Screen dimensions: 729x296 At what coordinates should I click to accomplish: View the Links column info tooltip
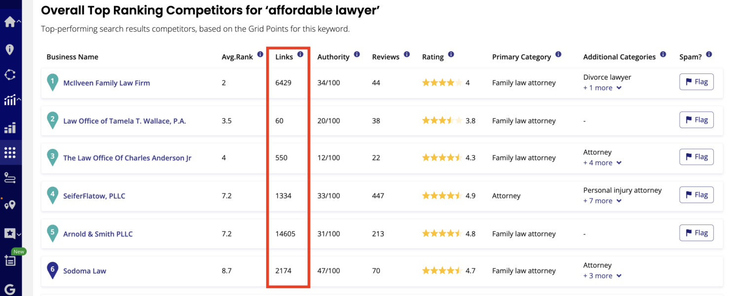pos(300,54)
